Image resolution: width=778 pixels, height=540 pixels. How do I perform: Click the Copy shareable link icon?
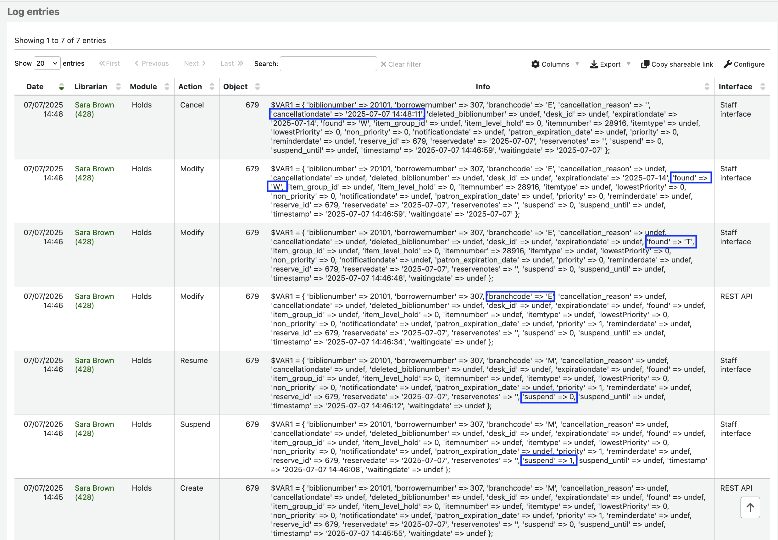[645, 64]
